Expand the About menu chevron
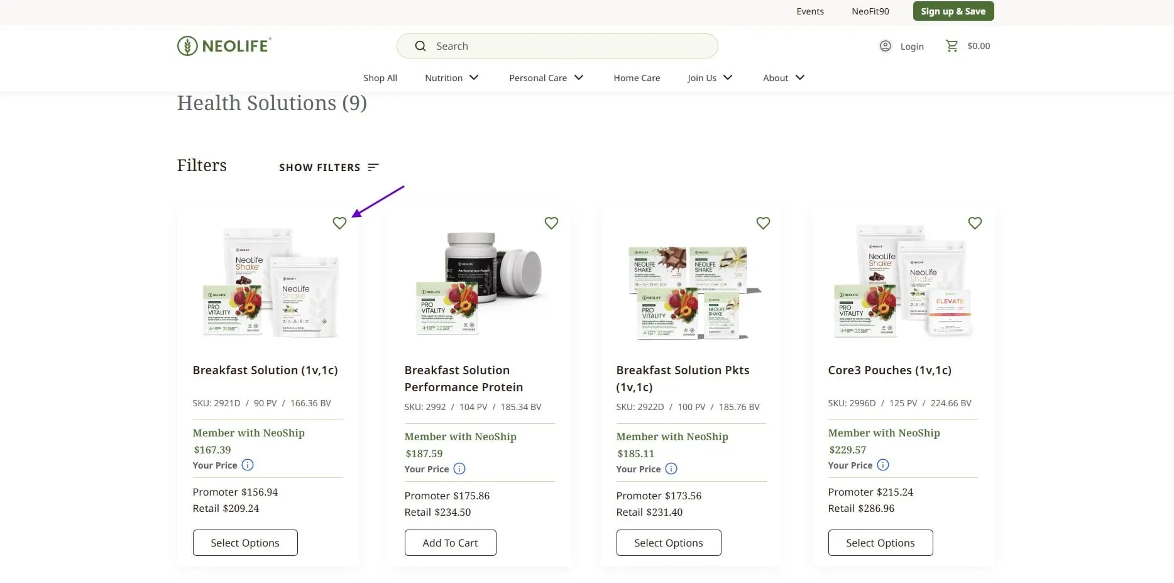 click(800, 77)
